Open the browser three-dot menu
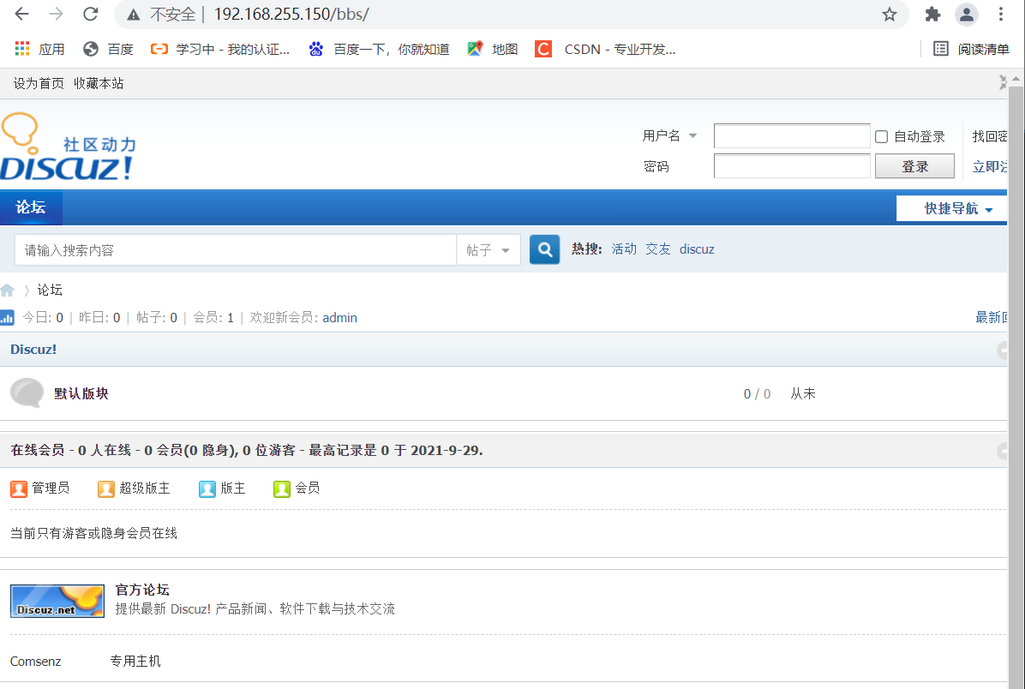Screen dimensions: 1025x689 (1001, 15)
